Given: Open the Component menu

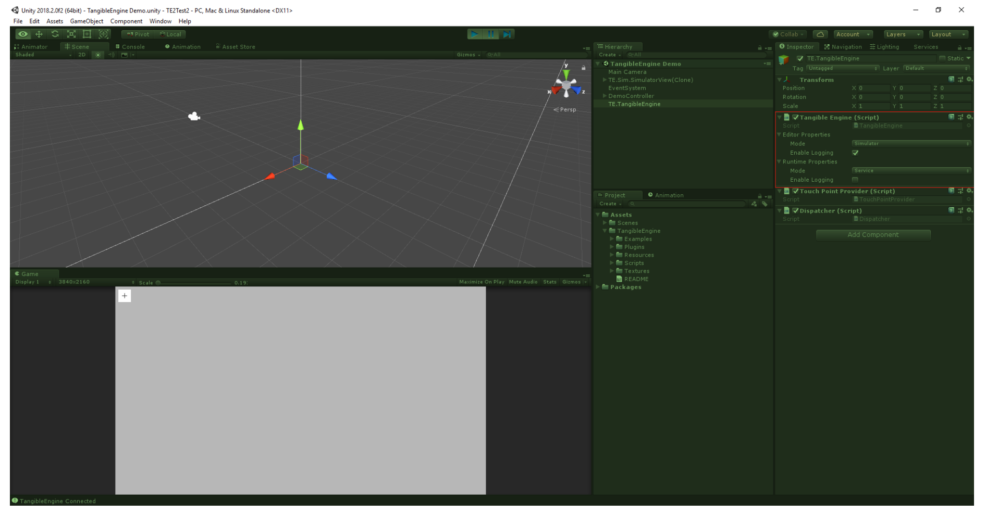Looking at the screenshot, I should [x=126, y=21].
